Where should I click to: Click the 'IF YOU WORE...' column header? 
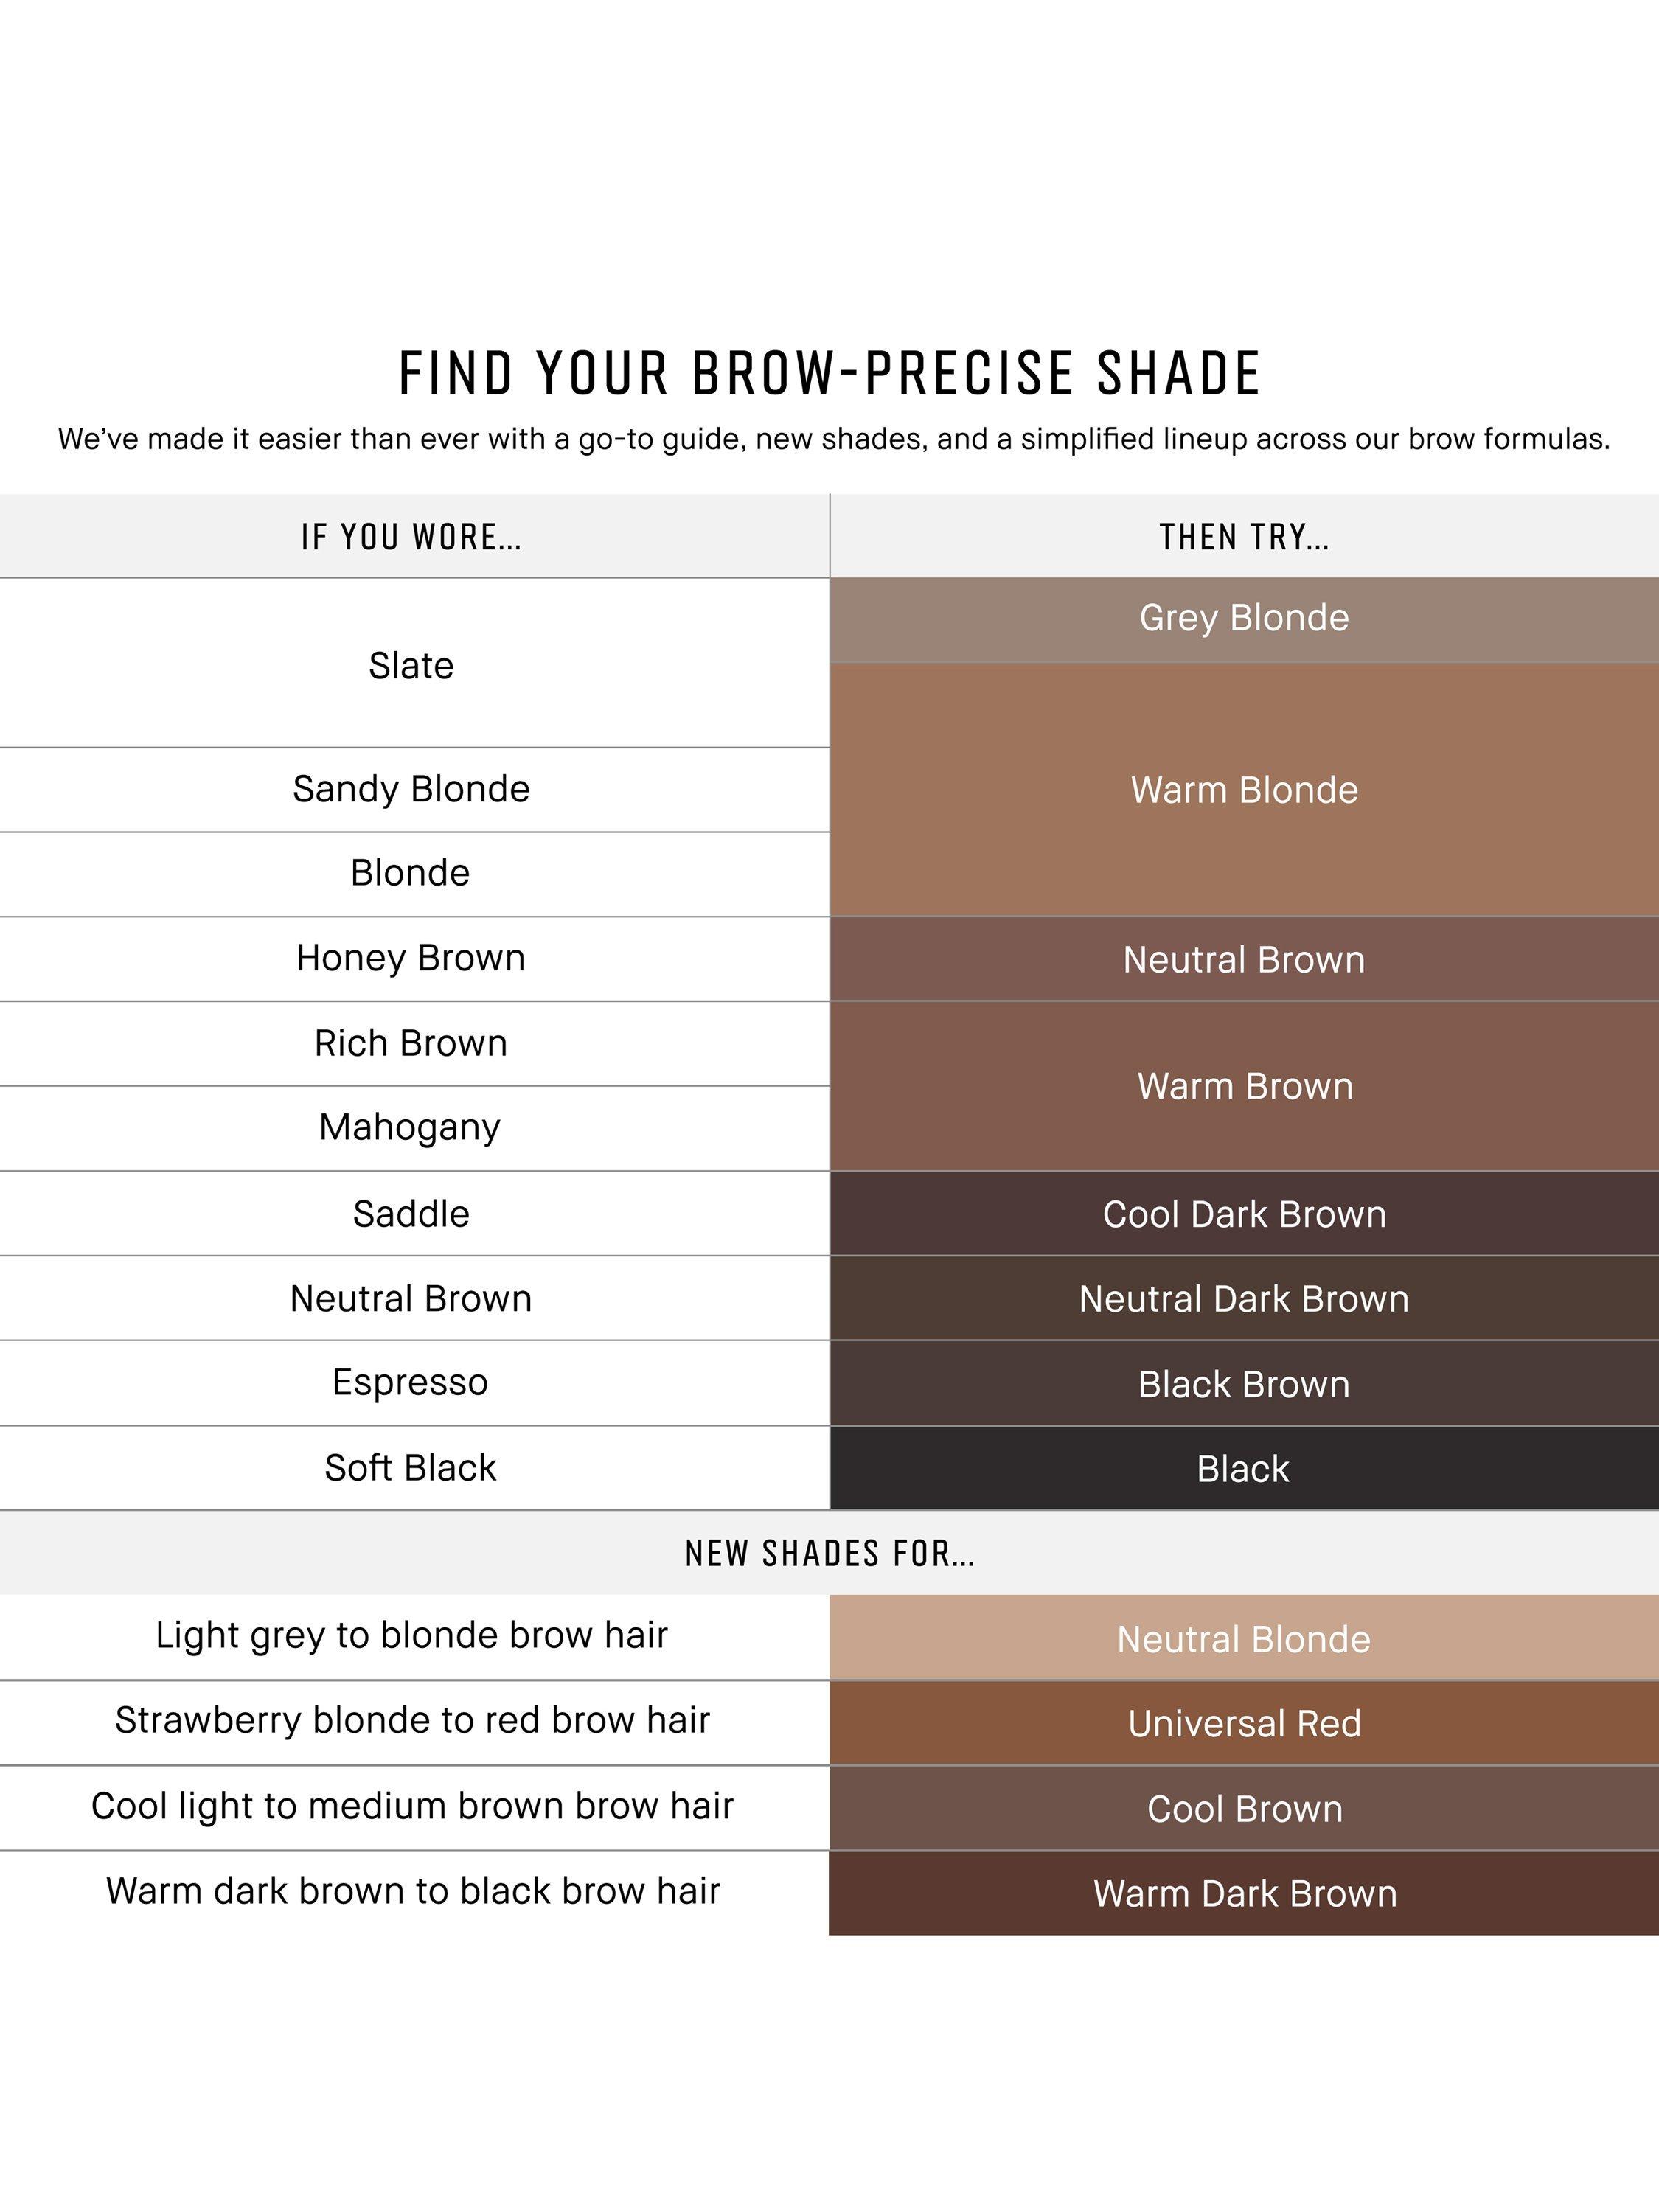(411, 537)
